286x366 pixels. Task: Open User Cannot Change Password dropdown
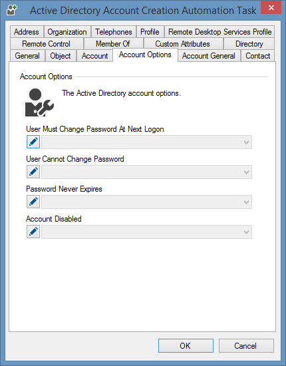click(146, 172)
